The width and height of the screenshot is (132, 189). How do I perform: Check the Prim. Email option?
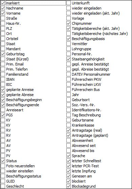click(3, 64)
